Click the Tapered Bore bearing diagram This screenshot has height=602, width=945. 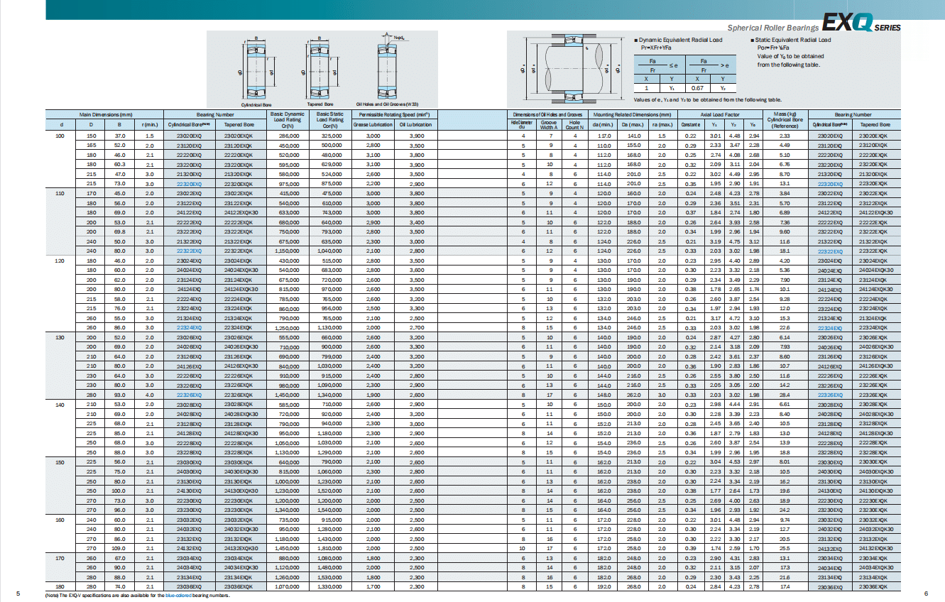pyautogui.click(x=322, y=69)
